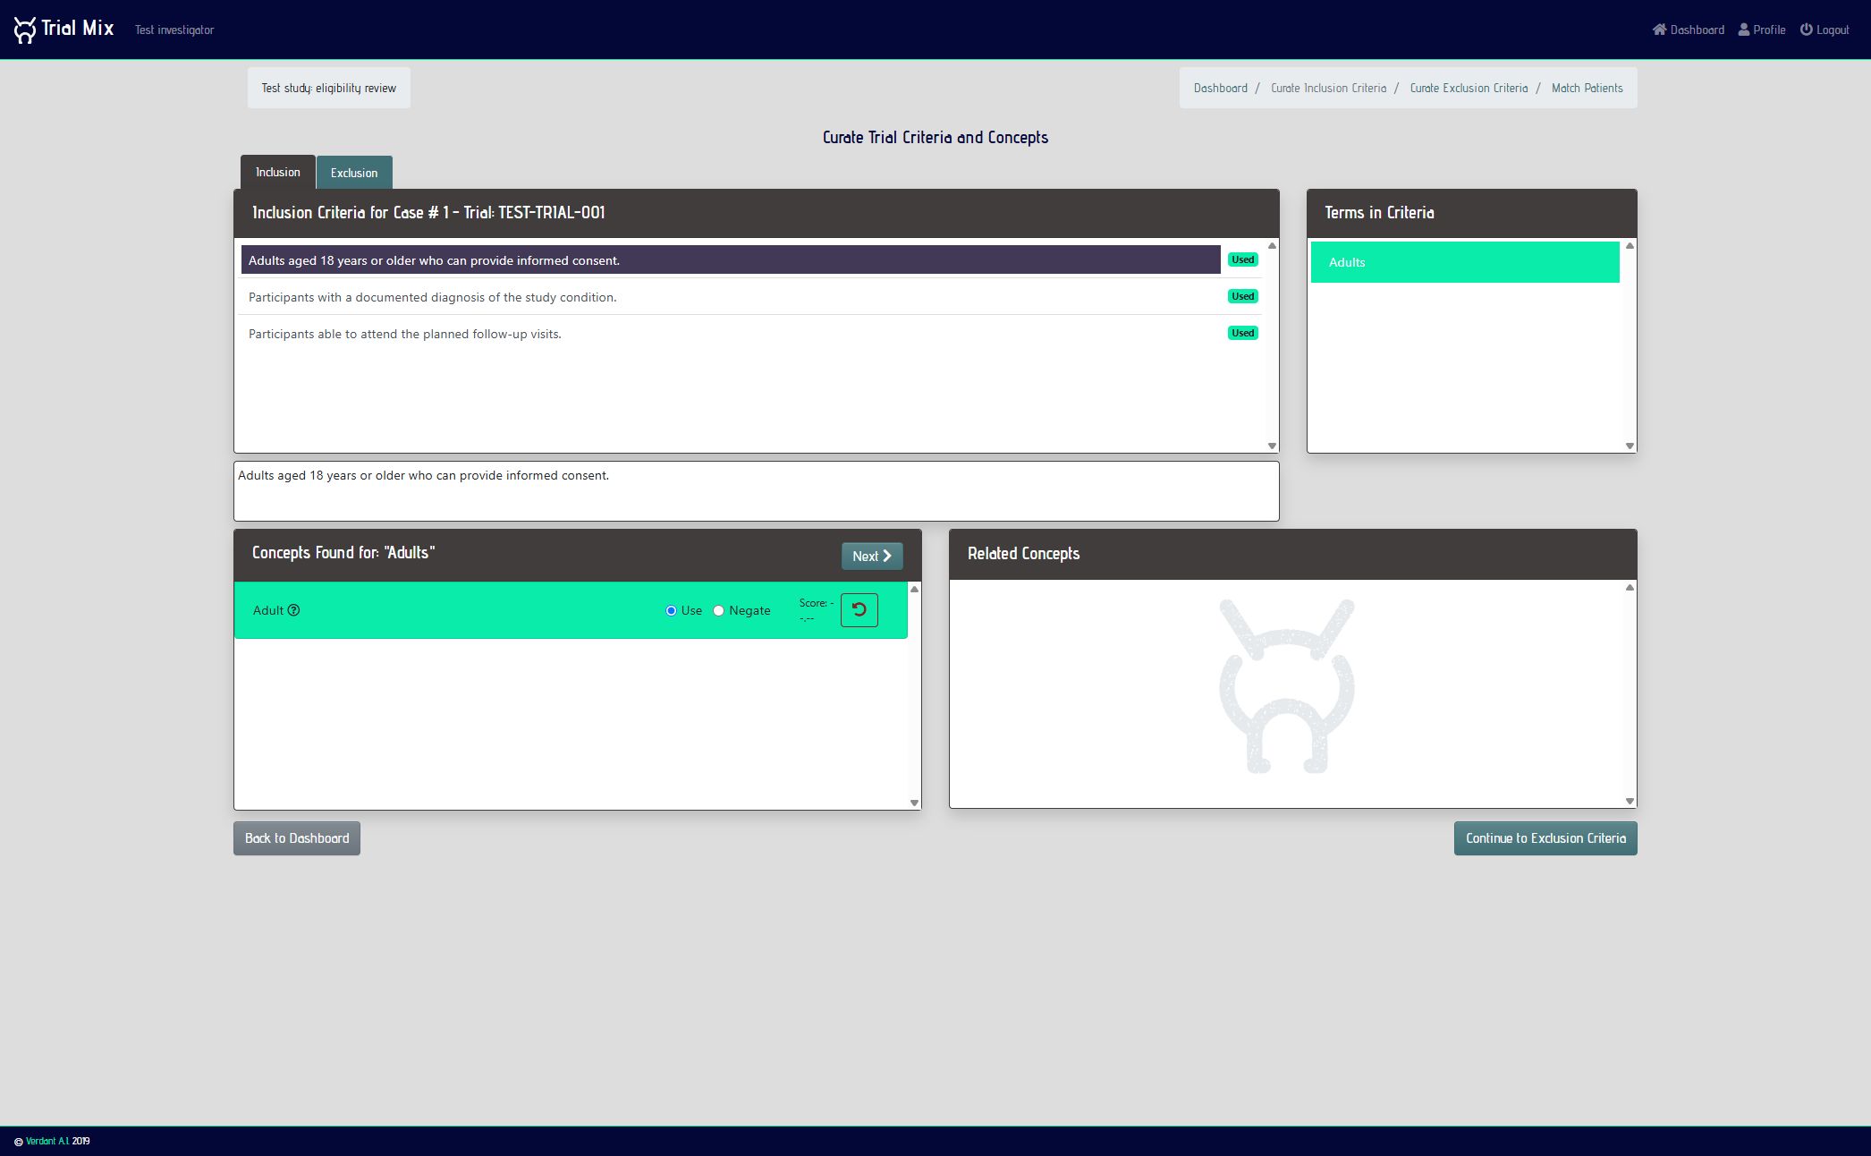Select 'Participants able to attend the planned follow-up visits'
This screenshot has height=1156, width=1871.
[x=731, y=333]
